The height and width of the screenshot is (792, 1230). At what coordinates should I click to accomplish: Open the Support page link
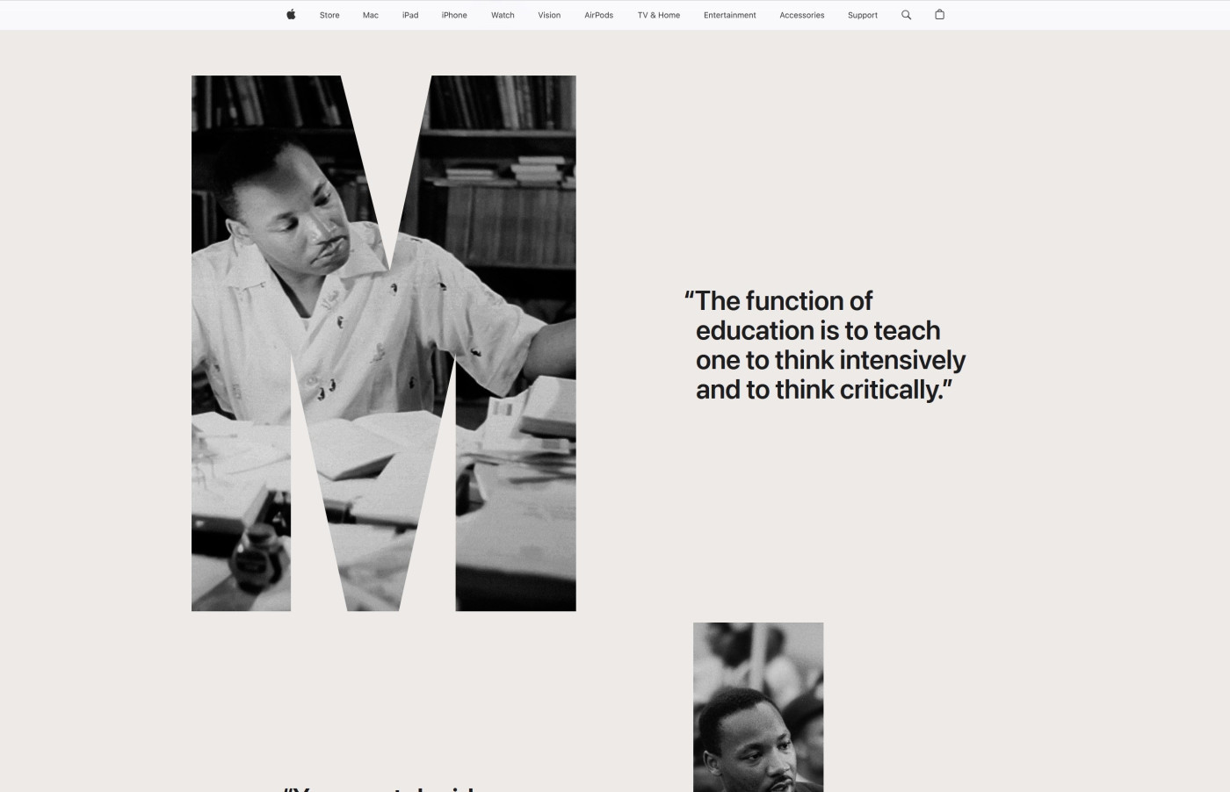[862, 15]
